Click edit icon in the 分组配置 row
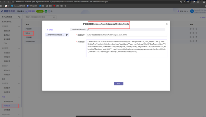 coord(191,37)
